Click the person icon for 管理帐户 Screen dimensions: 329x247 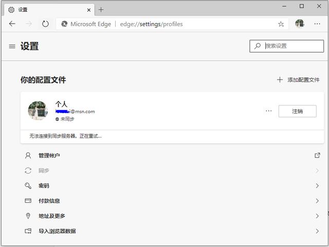(28, 156)
